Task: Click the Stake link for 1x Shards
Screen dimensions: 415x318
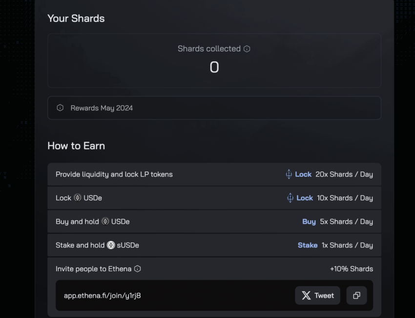Action: point(308,245)
